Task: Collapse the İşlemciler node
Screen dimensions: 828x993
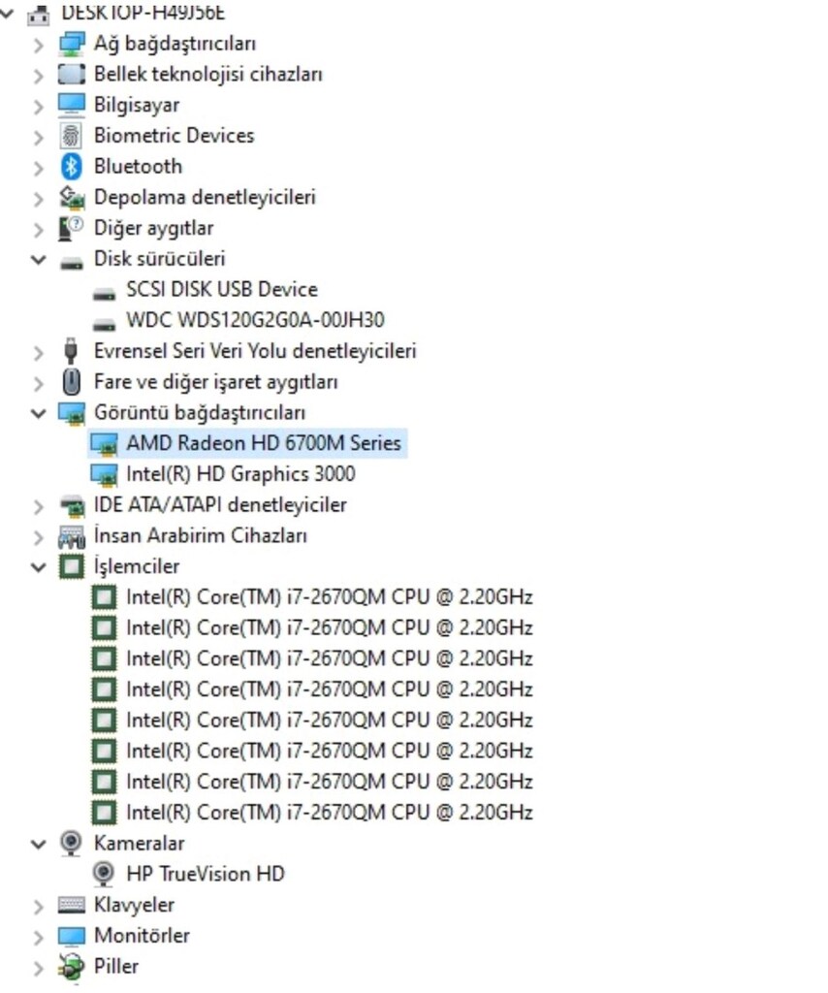Action: click(39, 567)
